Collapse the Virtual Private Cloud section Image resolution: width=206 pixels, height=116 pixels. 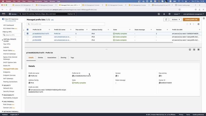[2, 40]
